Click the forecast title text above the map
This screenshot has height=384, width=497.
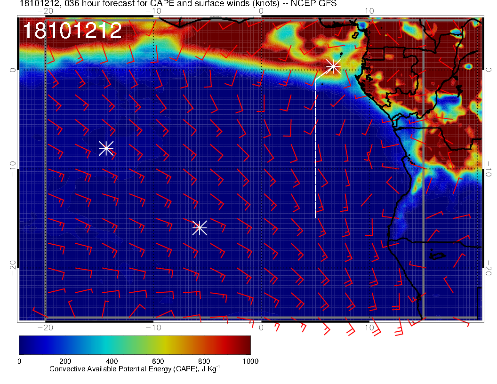pos(178,4)
